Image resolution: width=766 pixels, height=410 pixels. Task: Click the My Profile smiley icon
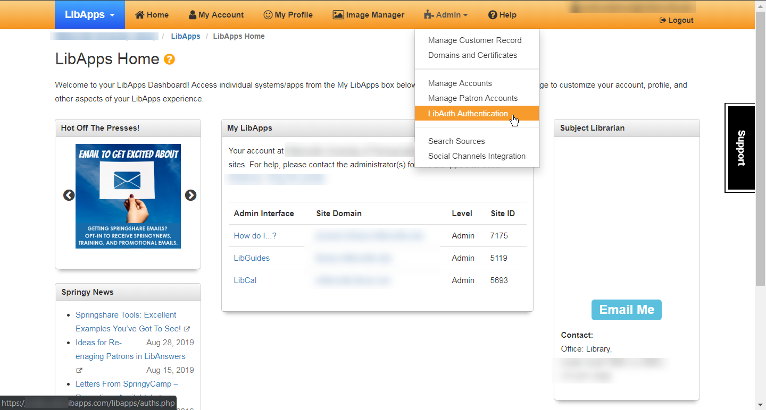coord(268,14)
